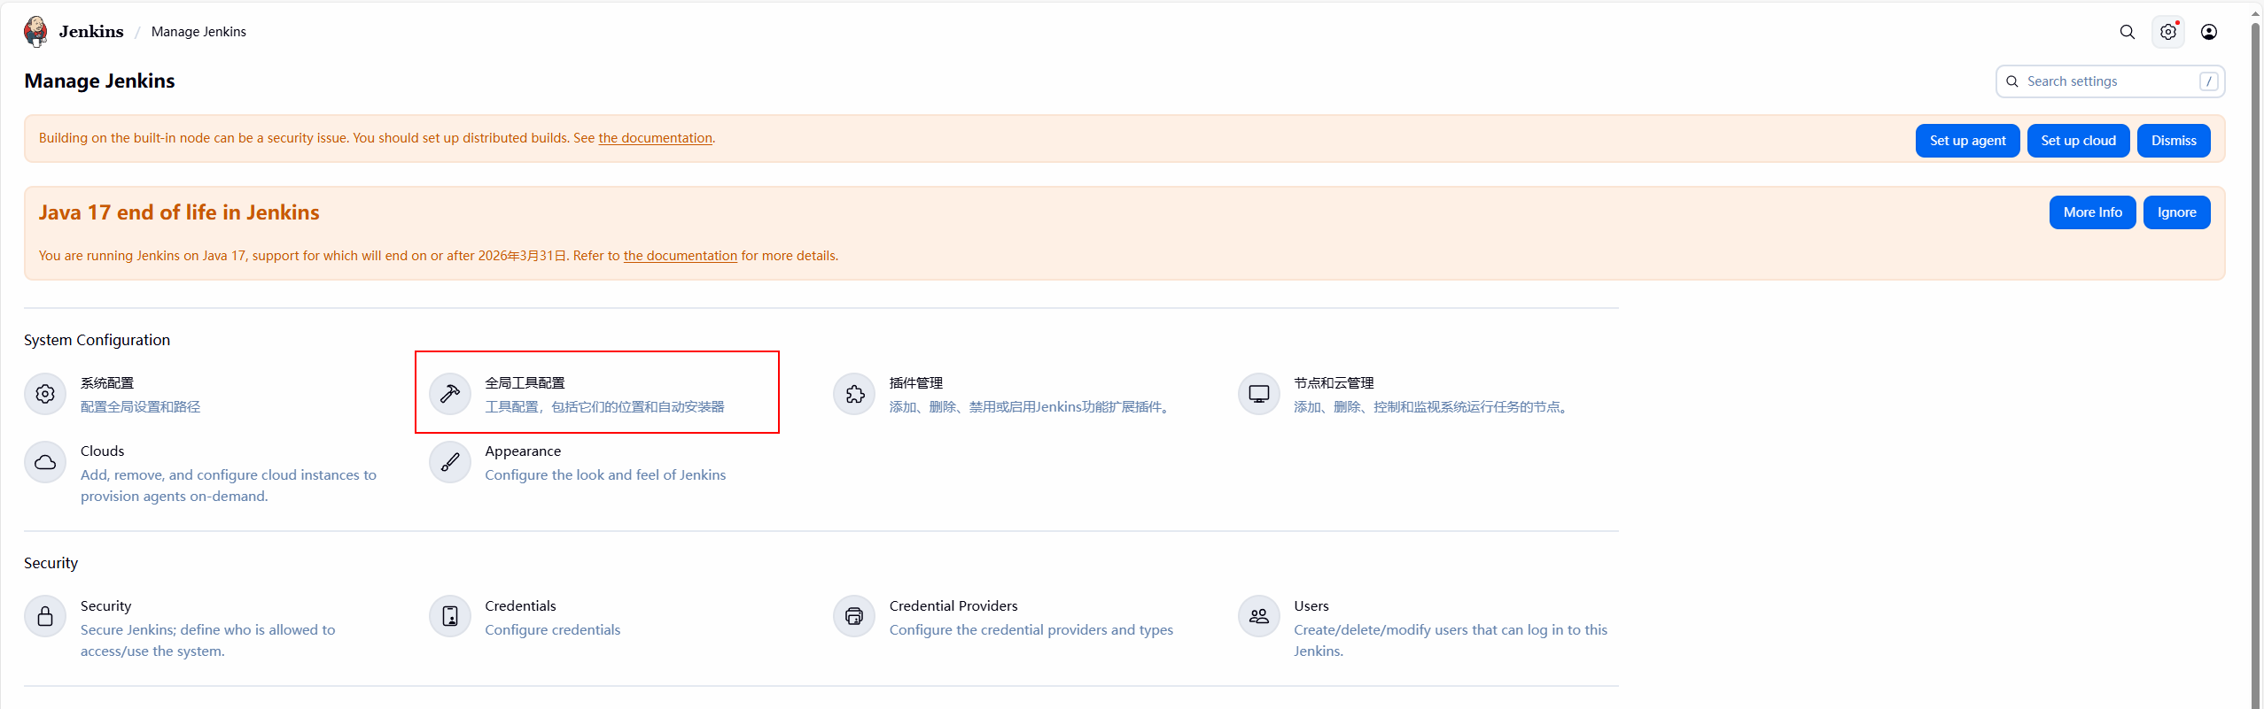The image size is (2264, 709).
Task: Click 'Configure credentials' description
Action: coord(552,630)
